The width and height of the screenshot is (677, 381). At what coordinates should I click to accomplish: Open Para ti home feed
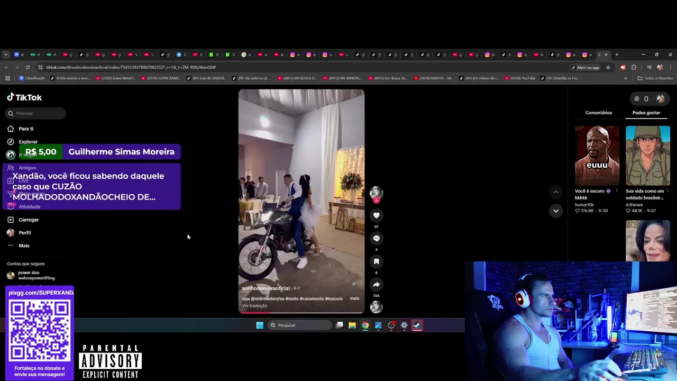coord(21,129)
